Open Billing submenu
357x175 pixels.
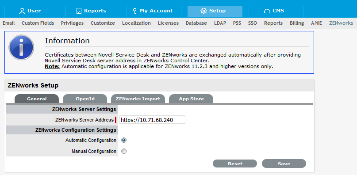297,23
